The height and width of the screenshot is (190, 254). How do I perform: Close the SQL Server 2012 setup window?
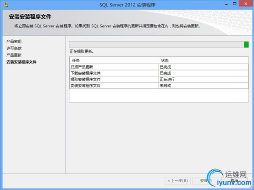(246, 4)
